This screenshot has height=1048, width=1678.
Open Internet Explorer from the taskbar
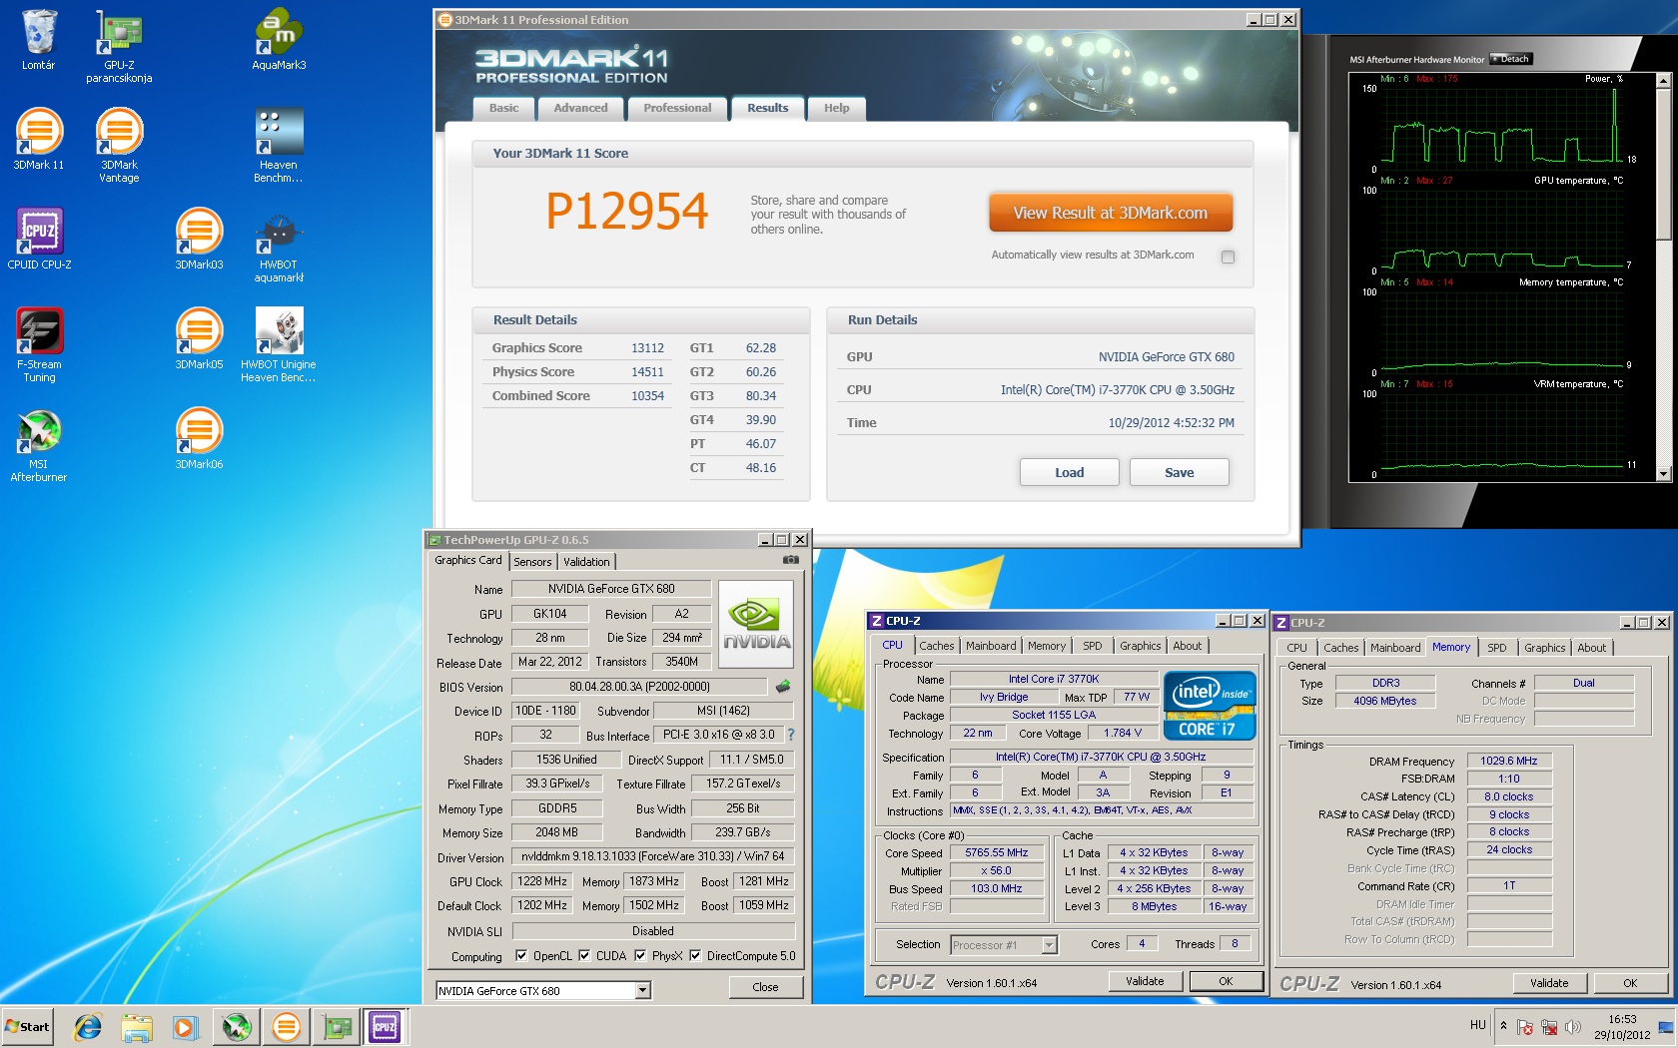88,1026
